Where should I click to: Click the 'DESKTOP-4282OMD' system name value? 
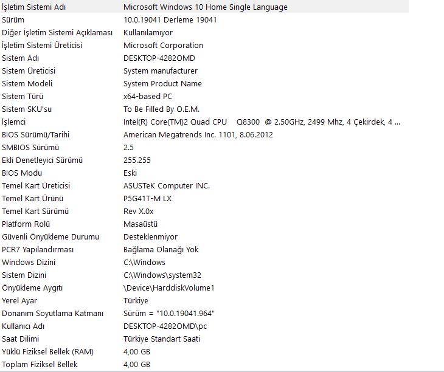pos(159,58)
